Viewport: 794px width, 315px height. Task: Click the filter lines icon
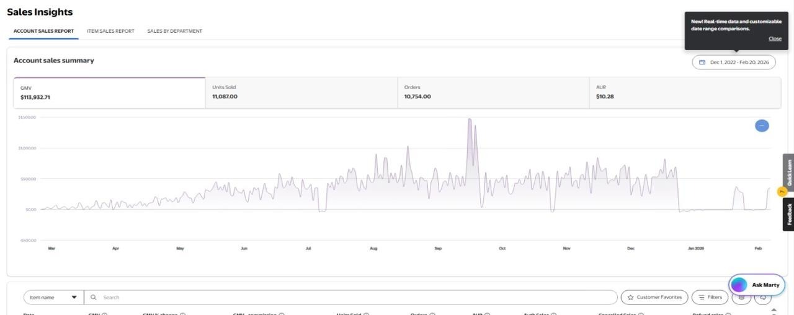pyautogui.click(x=702, y=298)
